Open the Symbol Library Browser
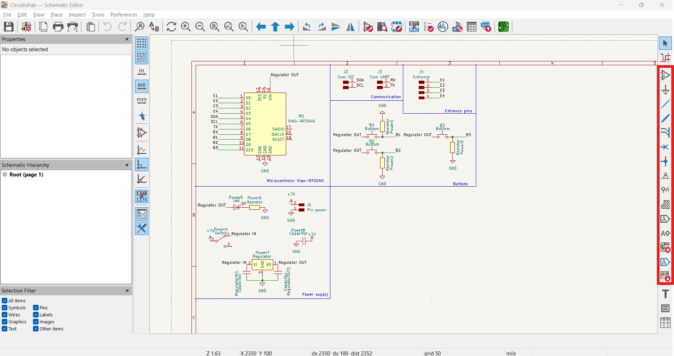Screen dimensions: 674x356 tap(382, 27)
